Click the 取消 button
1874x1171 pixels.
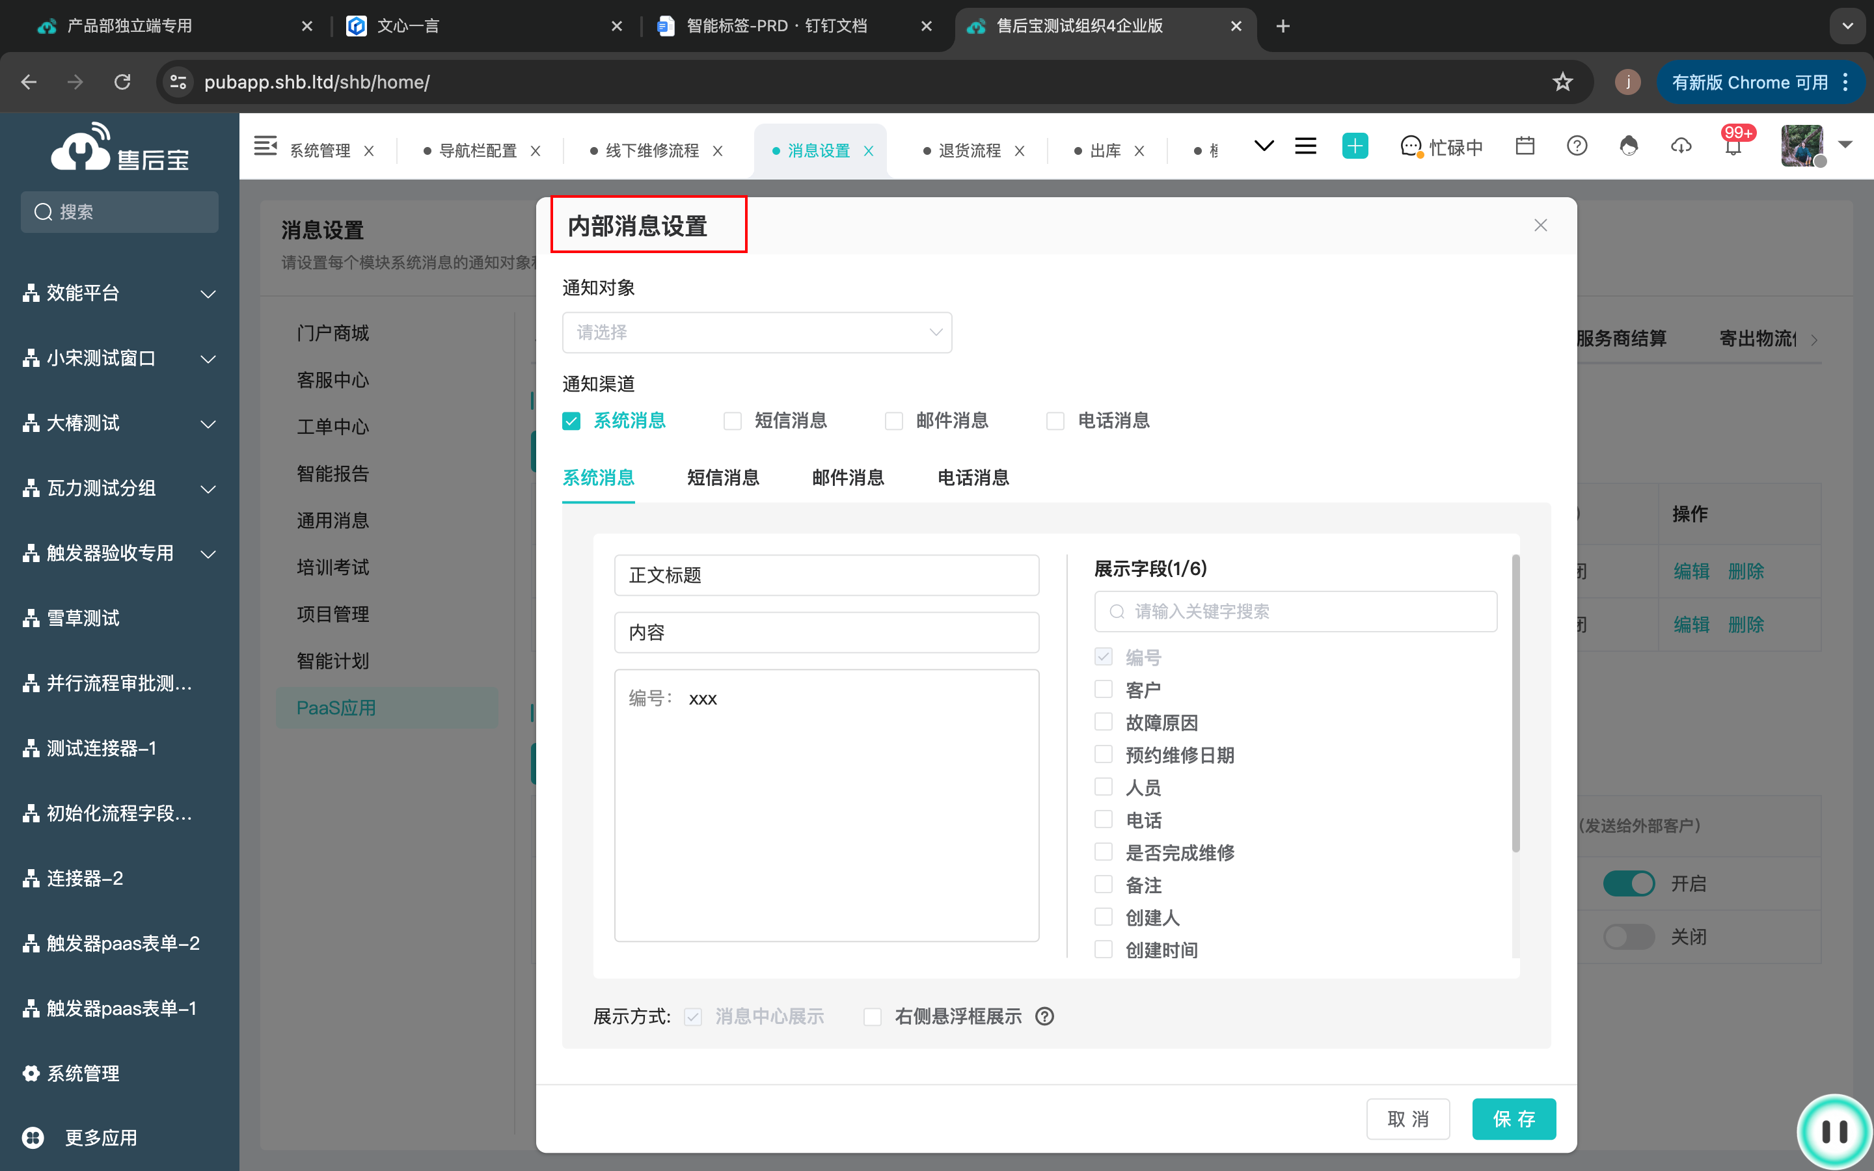[x=1408, y=1119]
